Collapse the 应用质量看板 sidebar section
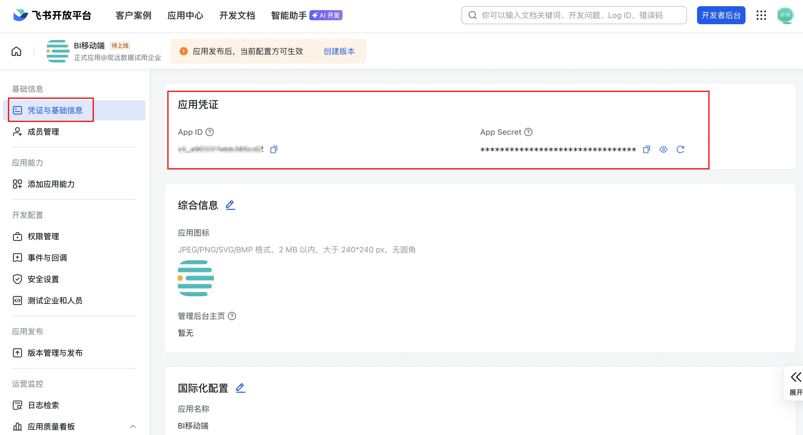This screenshot has height=435, width=803. coord(133,426)
